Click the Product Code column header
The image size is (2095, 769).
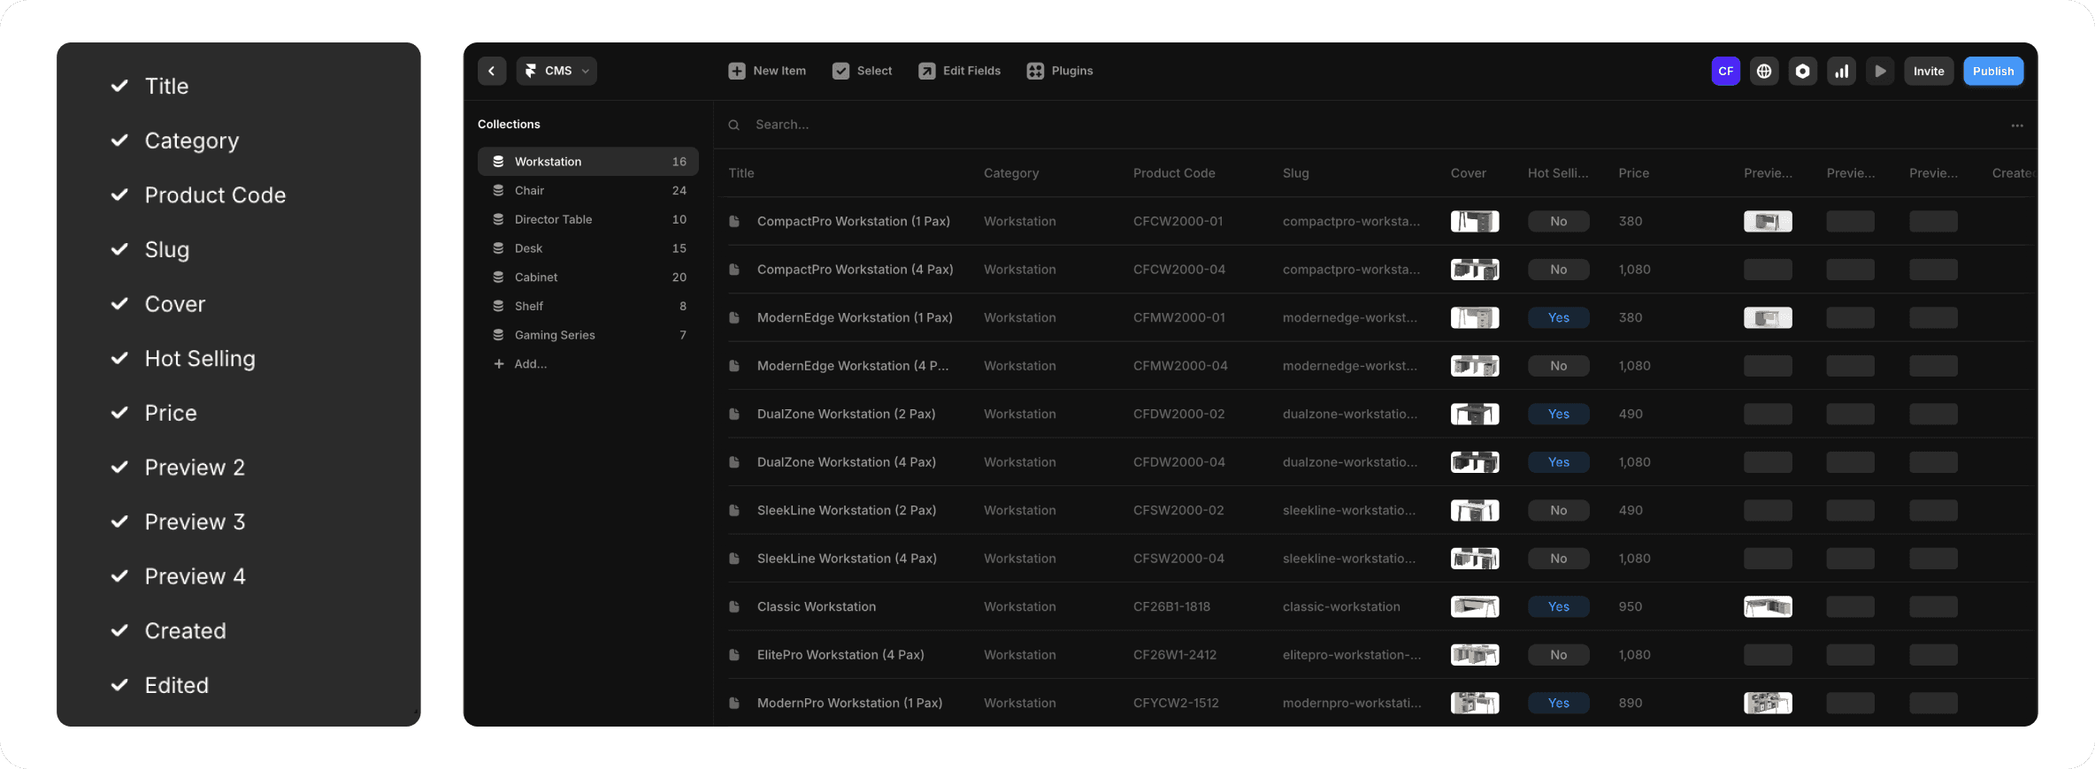pyautogui.click(x=1174, y=173)
